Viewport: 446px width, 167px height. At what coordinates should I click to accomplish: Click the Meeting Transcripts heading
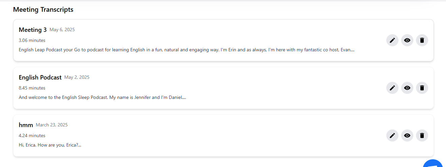pyautogui.click(x=43, y=9)
